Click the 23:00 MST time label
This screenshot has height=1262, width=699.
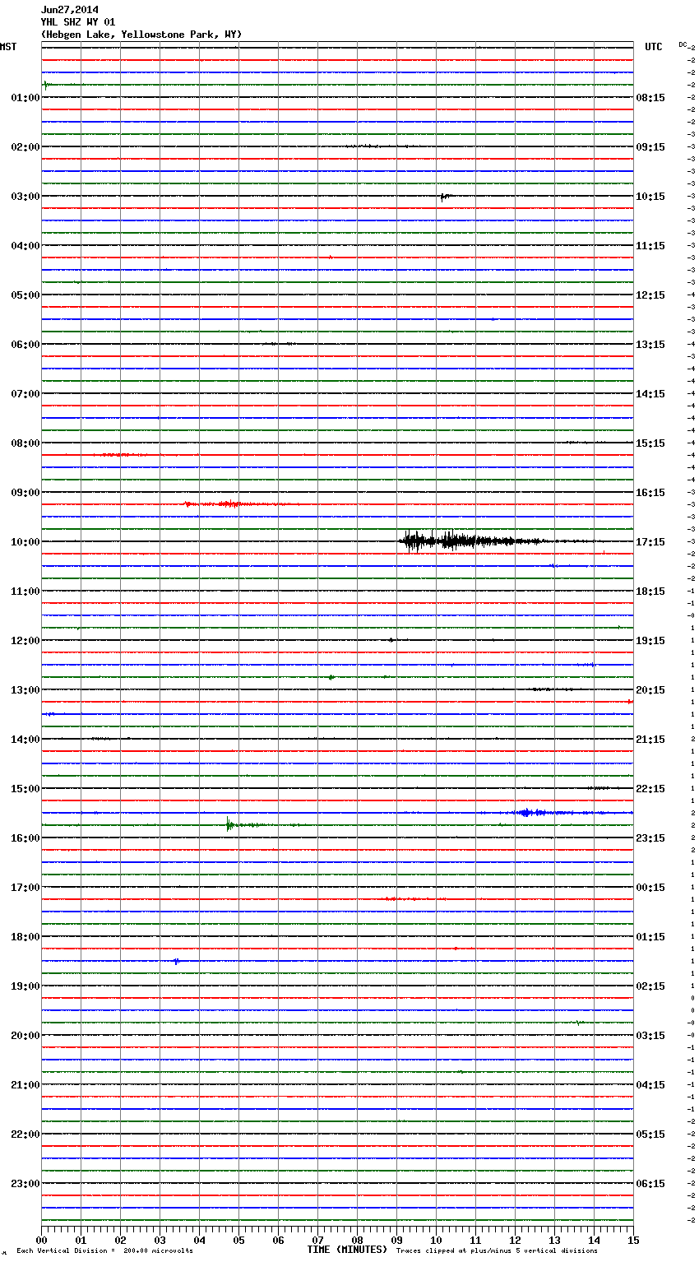coord(25,1184)
